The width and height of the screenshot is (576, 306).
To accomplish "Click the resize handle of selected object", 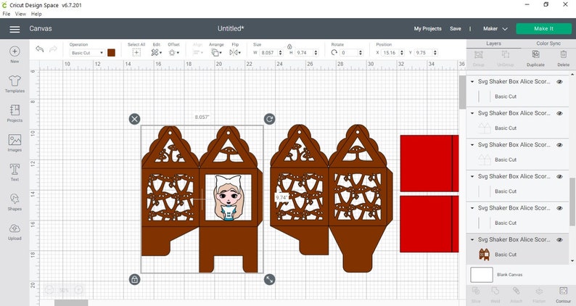I will click(x=269, y=279).
